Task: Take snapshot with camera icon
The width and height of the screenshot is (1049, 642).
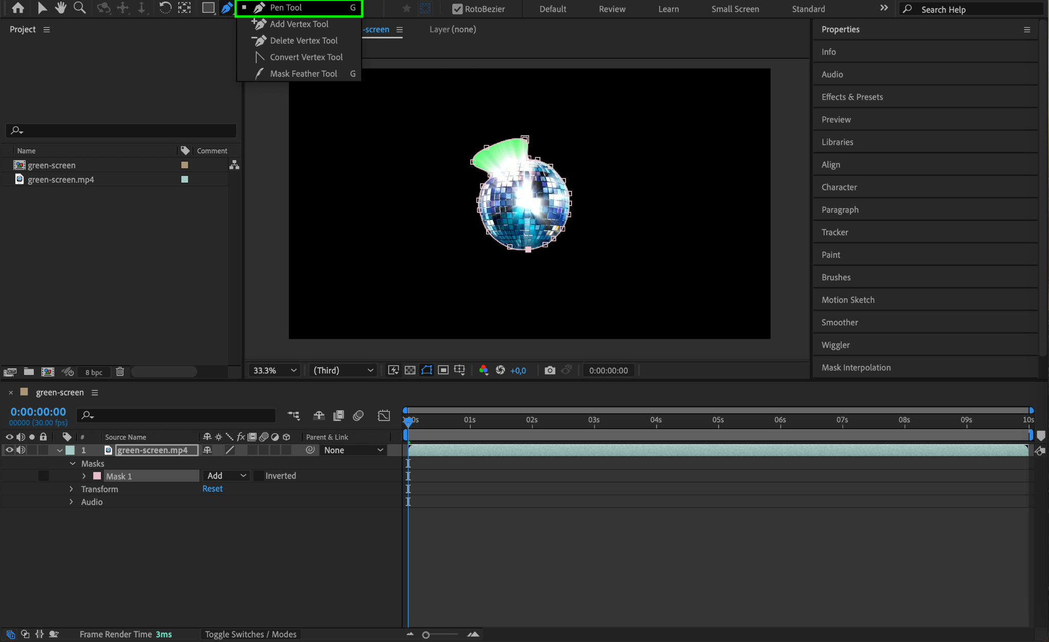Action: coord(550,370)
